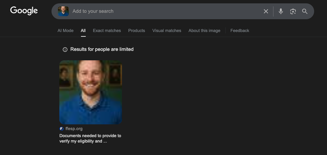Screen dimensions: 327x155
Task: Select the All tab
Action: pyautogui.click(x=83, y=31)
